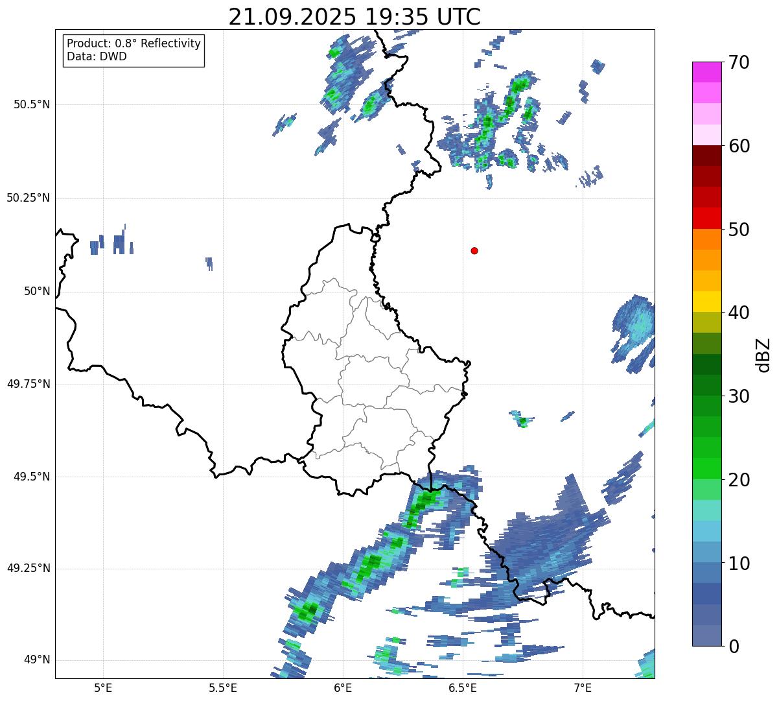Click the 50.5°N latitude label
This screenshot has width=779, height=701.
[31, 104]
